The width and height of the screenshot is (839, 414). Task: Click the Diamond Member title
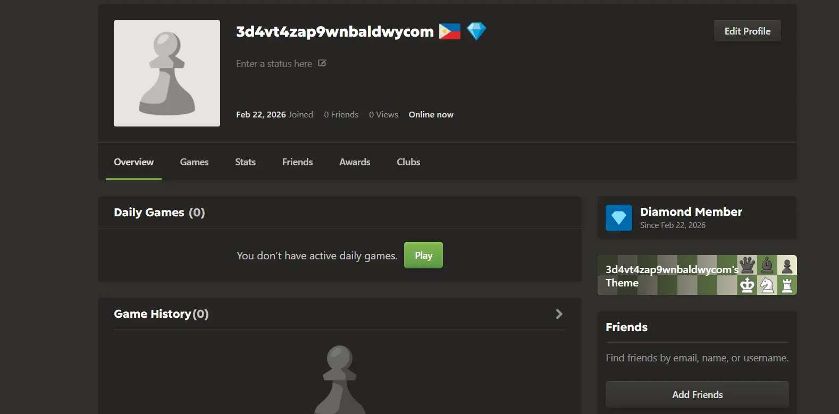[691, 212]
